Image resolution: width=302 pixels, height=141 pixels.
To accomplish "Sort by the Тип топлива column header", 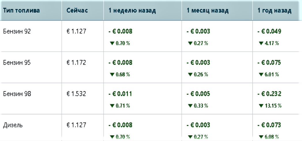I will tap(21, 11).
